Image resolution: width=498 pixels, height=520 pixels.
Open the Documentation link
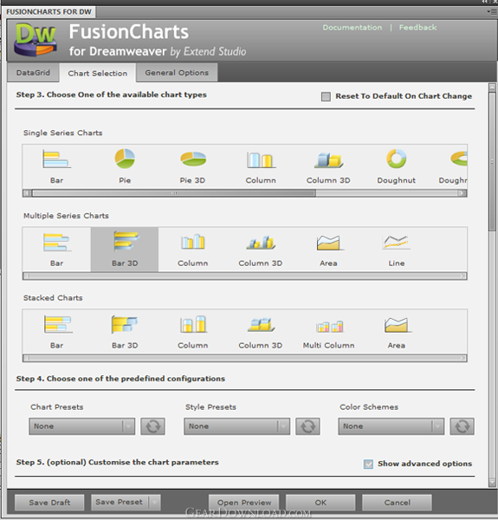352,28
